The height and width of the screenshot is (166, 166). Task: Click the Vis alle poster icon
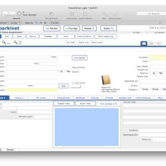coord(51,14)
